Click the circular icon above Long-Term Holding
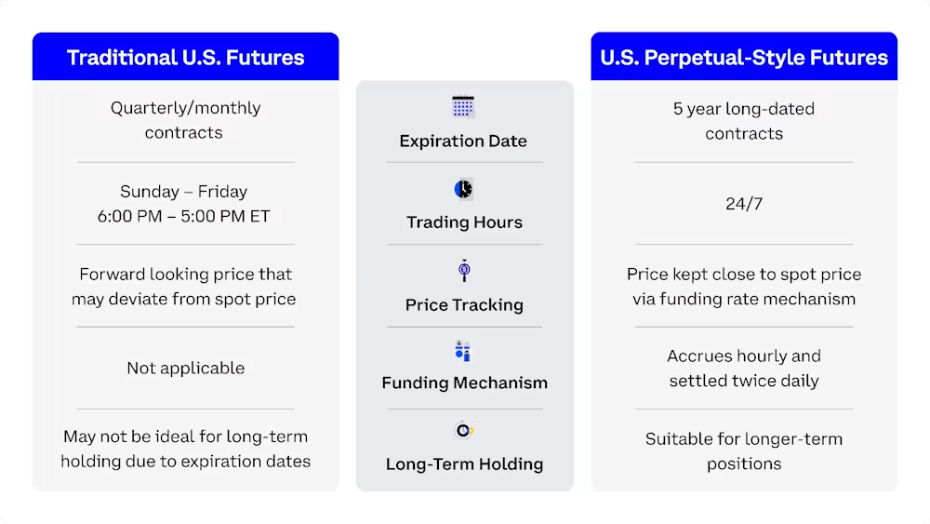930x524 pixels. coord(463,430)
